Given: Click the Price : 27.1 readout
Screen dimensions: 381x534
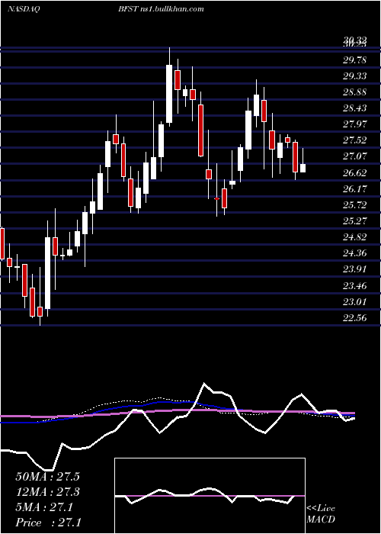Looking at the screenshot, I should coord(47,523).
